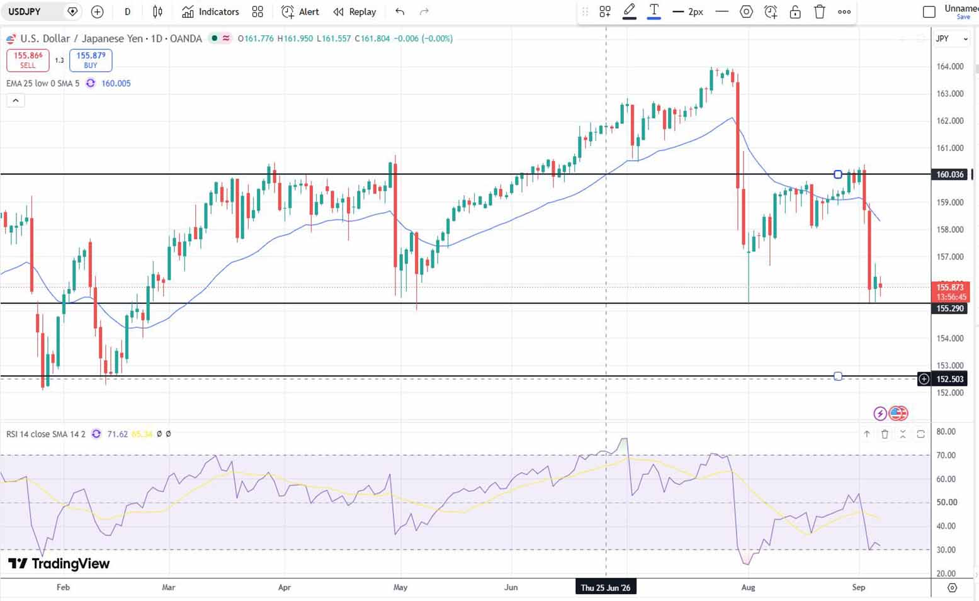The height and width of the screenshot is (601, 979).
Task: Click the RSI indicator refresh icon
Action: 96,434
